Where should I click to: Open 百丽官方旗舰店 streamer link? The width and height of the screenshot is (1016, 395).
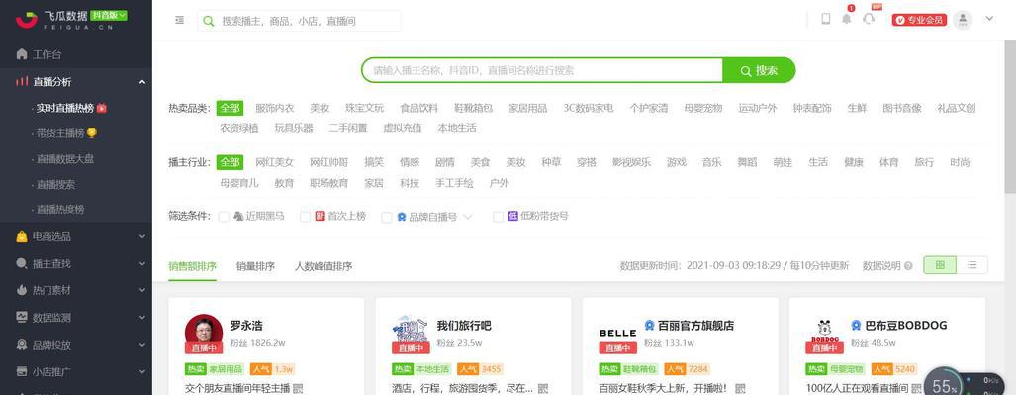coord(695,325)
